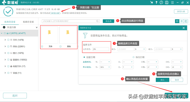Click the 深度扫描 button at top right

[x=181, y=11]
